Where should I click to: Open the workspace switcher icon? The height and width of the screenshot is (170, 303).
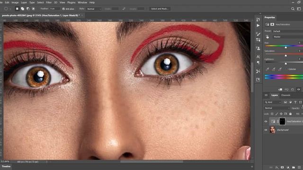(299, 8)
